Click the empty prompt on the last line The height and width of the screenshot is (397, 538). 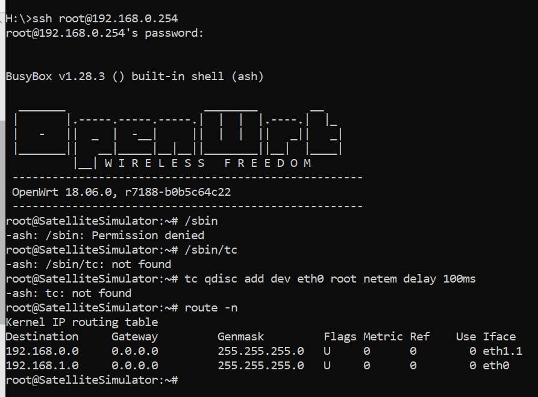92,380
